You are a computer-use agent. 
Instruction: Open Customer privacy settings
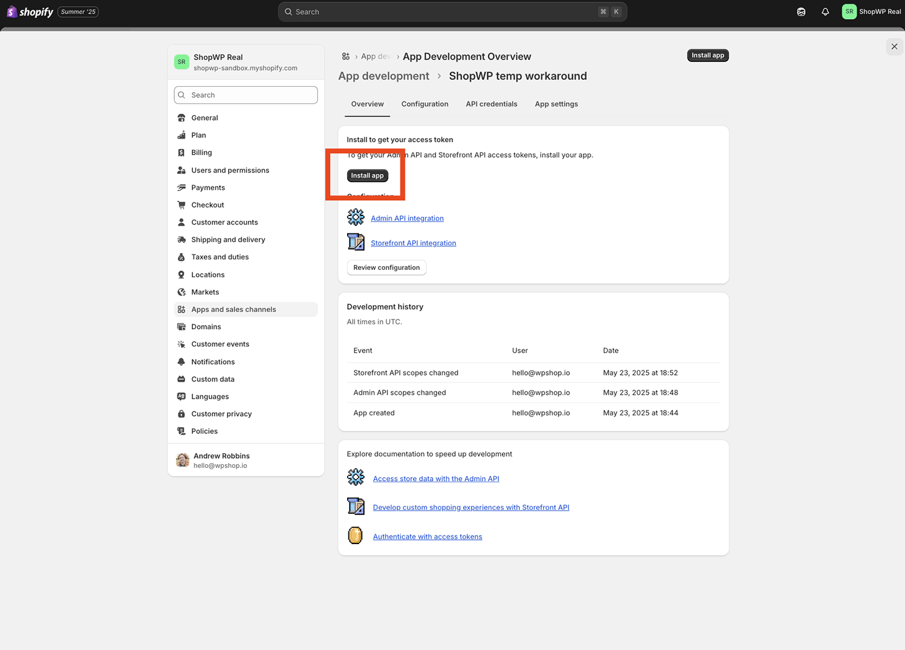(x=246, y=414)
